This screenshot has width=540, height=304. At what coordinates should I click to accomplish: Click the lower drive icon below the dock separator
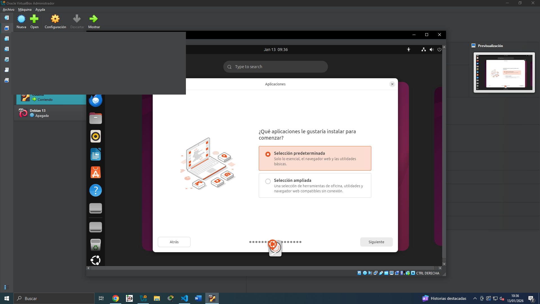coord(96,227)
